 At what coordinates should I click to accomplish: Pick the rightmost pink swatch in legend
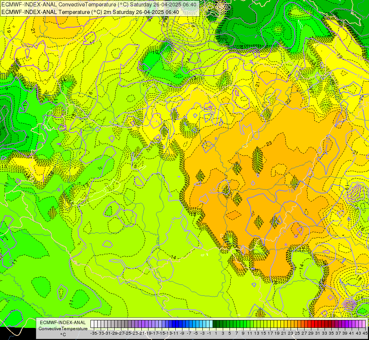tap(364, 324)
